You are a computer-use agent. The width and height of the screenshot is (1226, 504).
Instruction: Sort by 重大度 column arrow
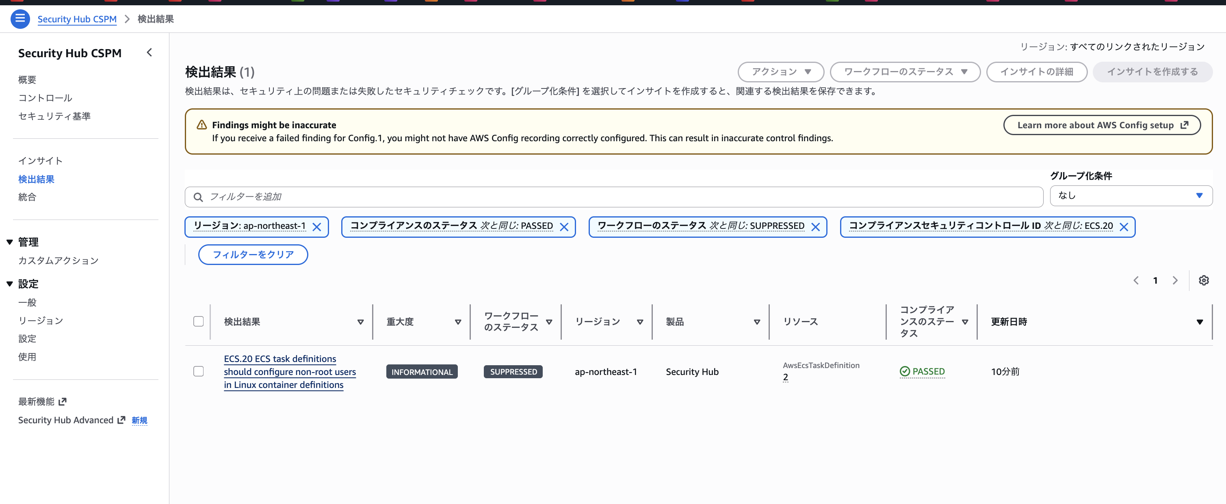tap(458, 322)
